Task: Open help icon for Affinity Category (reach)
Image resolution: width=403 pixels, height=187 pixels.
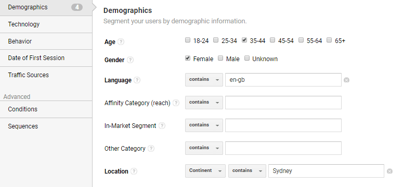Action: click(176, 103)
